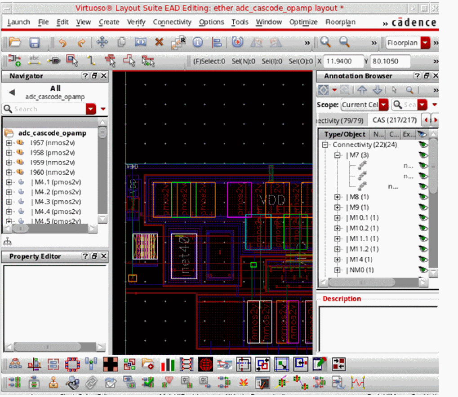Viewport: 458px width, 397px height.
Task: Click the red globe icon in bottom toolbar
Action: point(205,364)
